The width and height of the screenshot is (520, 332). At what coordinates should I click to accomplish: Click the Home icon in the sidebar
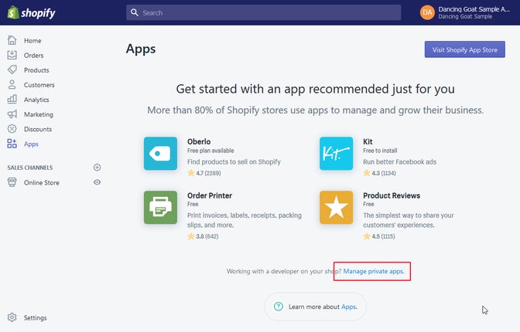point(12,40)
